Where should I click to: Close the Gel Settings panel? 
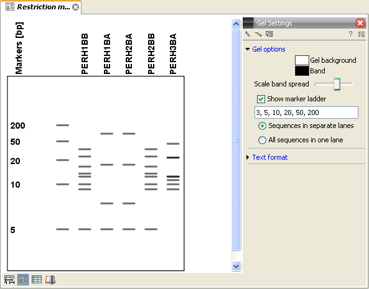coord(360,23)
